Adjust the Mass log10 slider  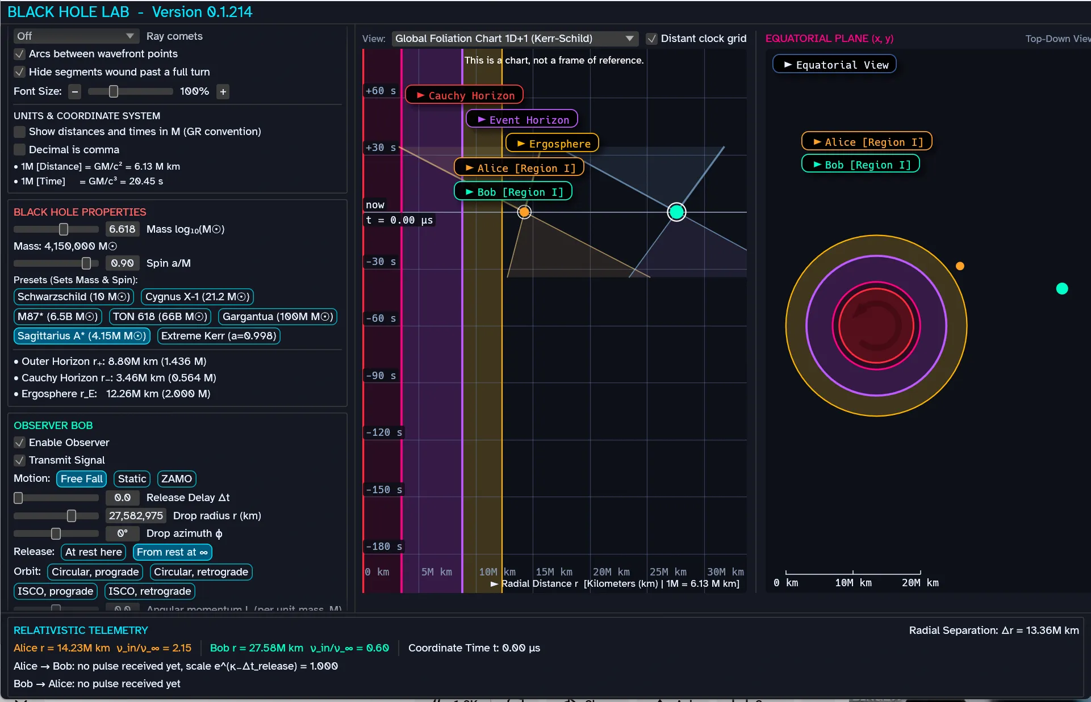pyautogui.click(x=56, y=229)
